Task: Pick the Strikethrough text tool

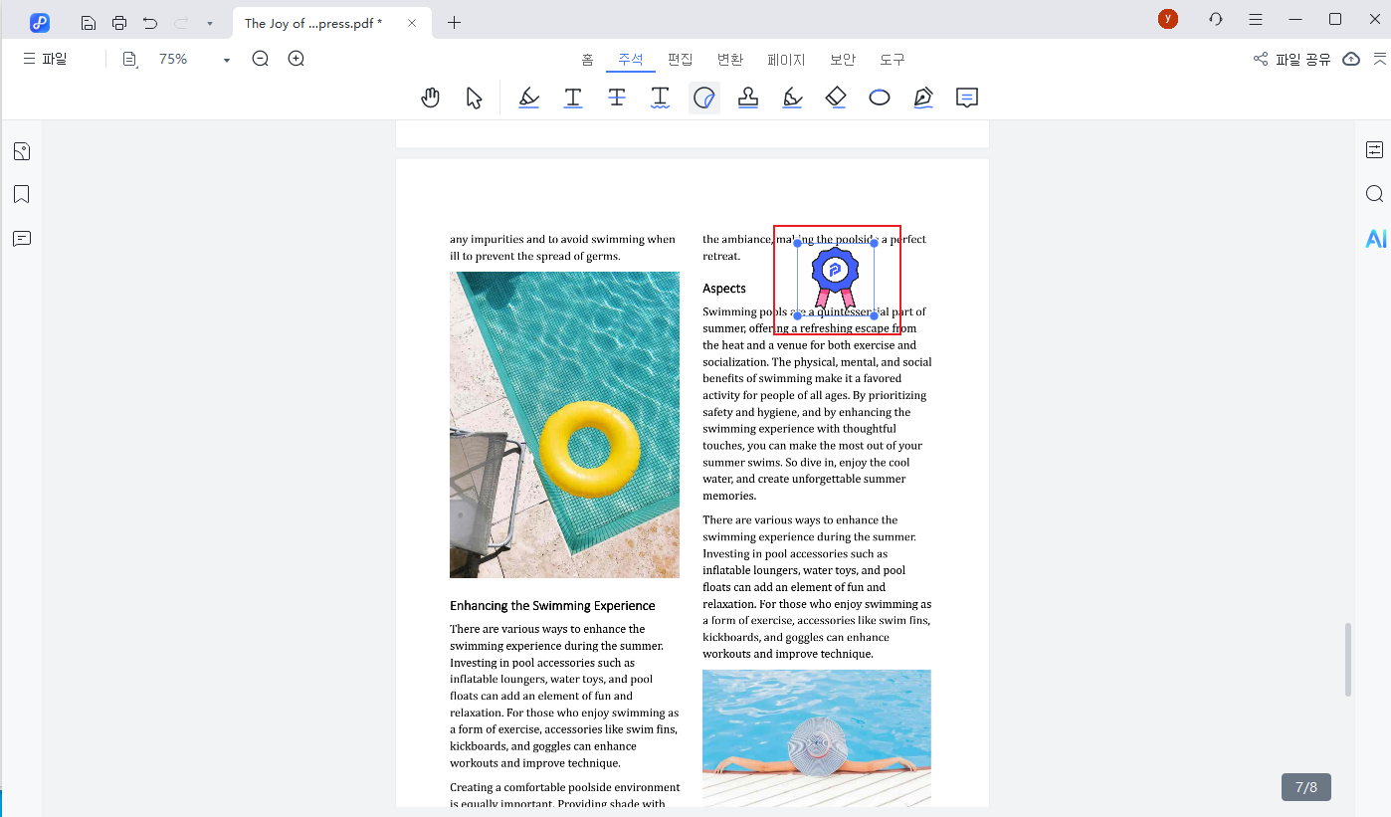Action: coord(617,98)
